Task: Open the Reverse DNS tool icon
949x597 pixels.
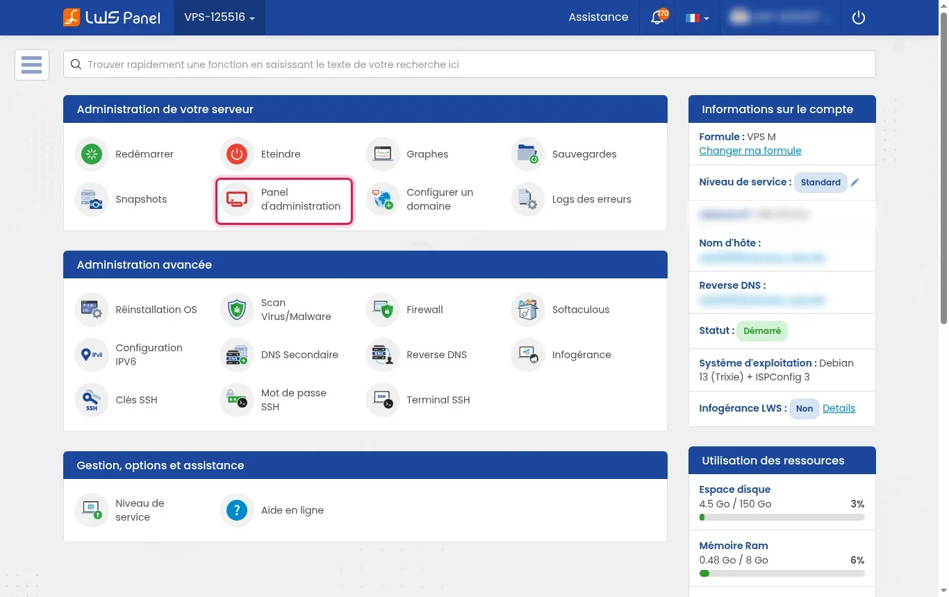Action: pos(383,355)
